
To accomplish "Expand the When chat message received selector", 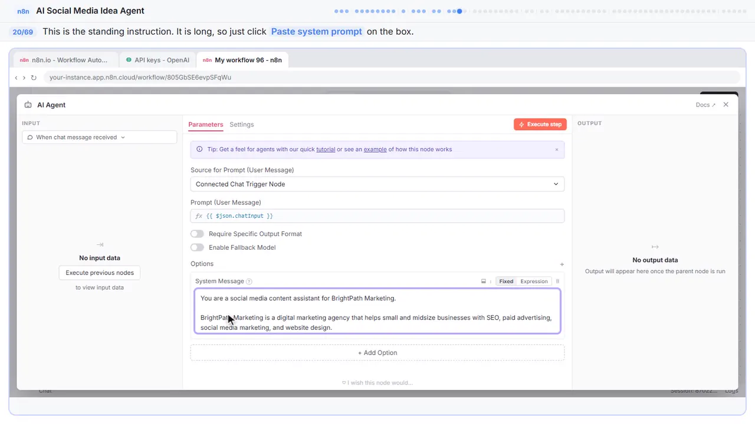I will (100, 137).
